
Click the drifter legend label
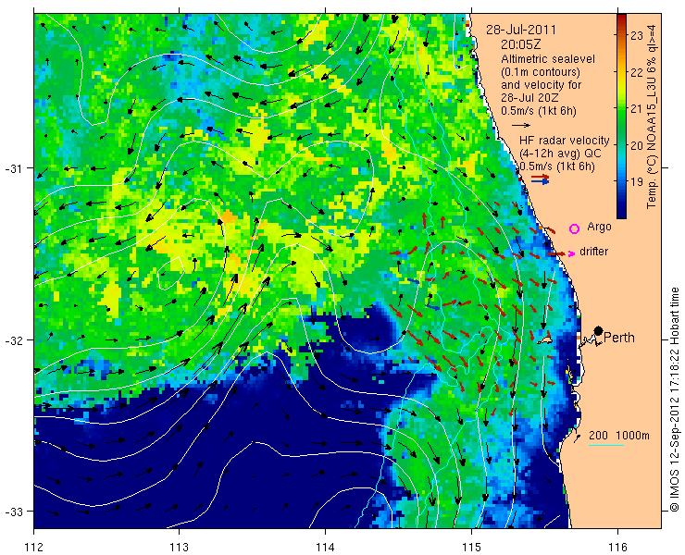pos(593,252)
